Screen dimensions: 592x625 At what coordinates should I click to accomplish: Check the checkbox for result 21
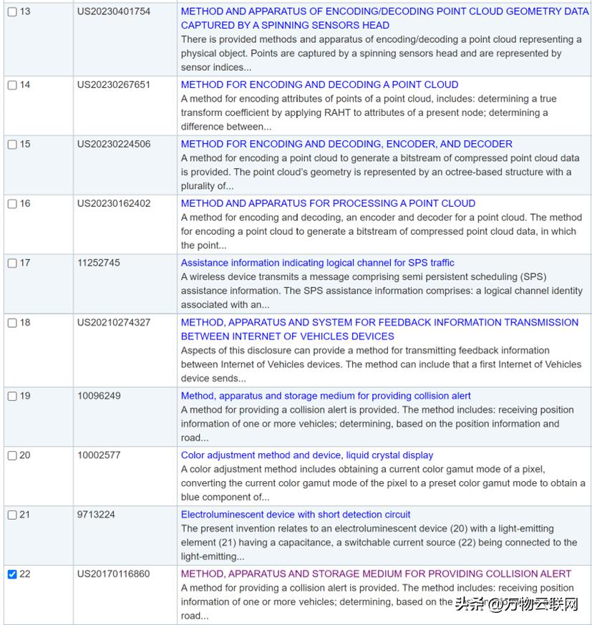(12, 515)
